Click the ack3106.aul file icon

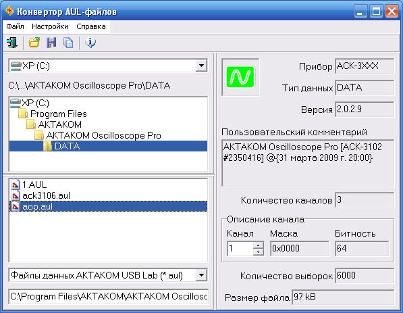pyautogui.click(x=16, y=195)
